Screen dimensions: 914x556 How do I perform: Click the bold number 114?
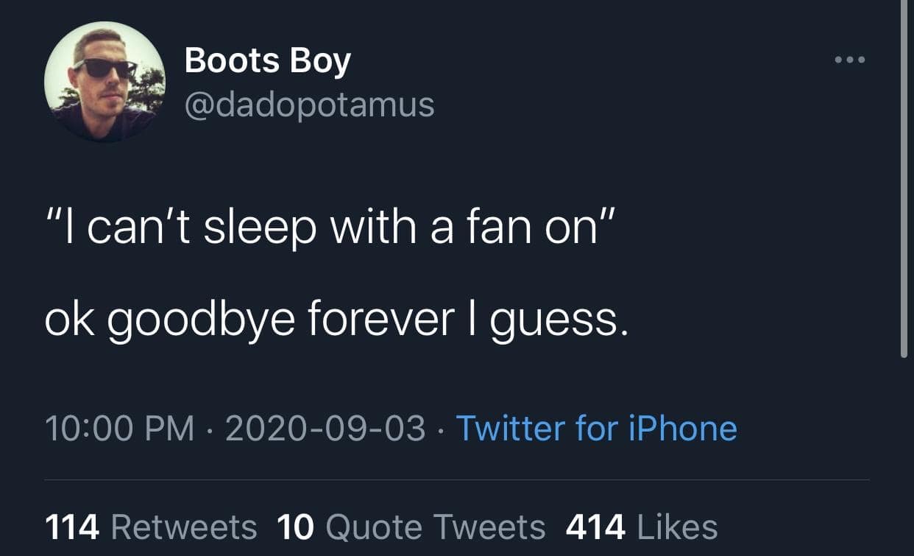tap(71, 527)
